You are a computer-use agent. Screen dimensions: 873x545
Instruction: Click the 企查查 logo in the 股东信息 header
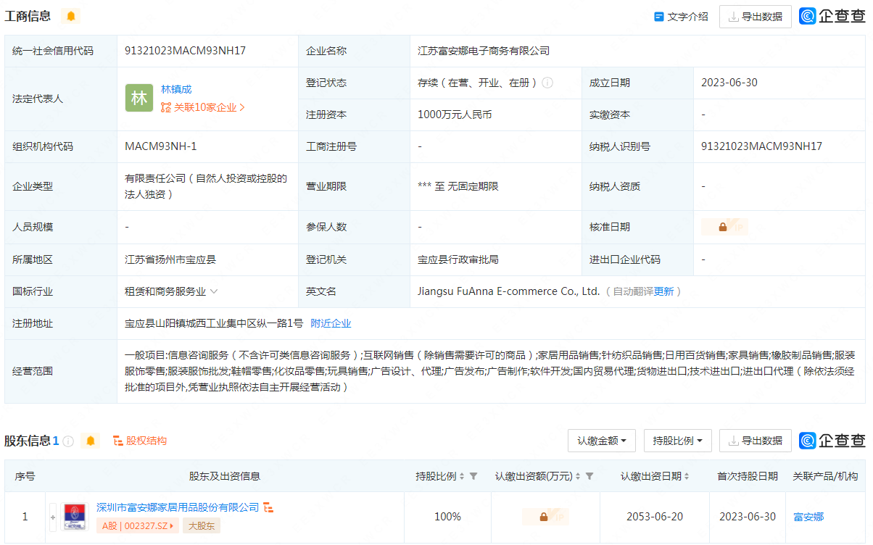832,441
